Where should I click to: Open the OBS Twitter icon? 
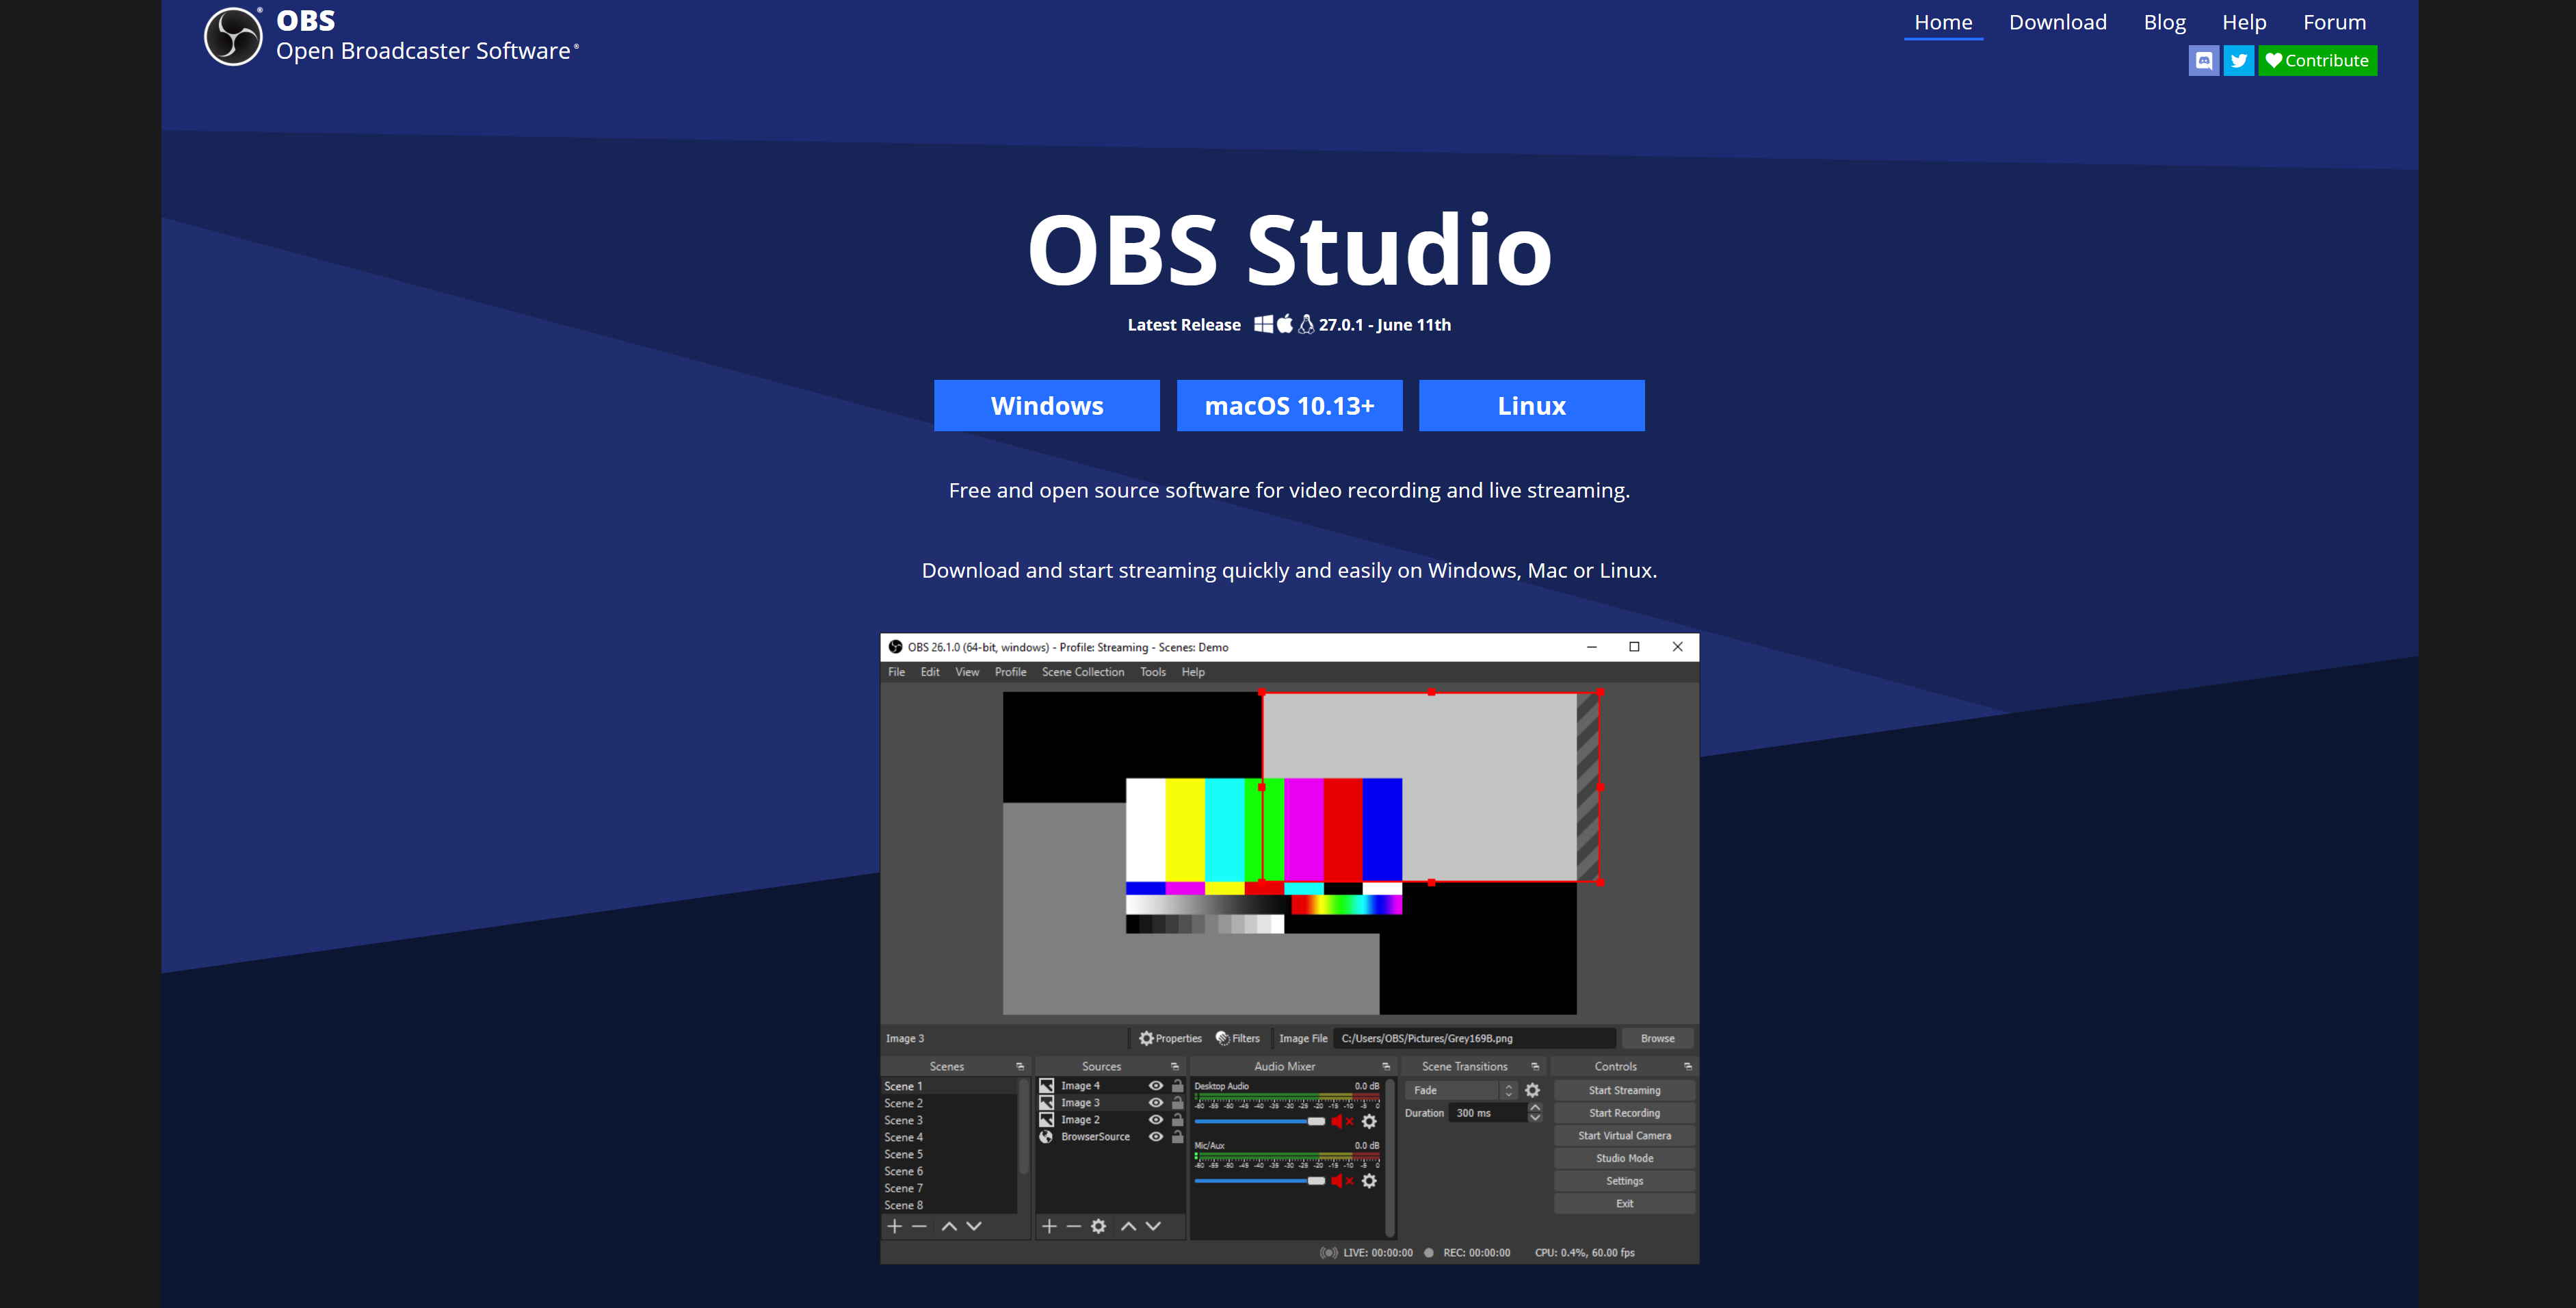pyautogui.click(x=2238, y=60)
